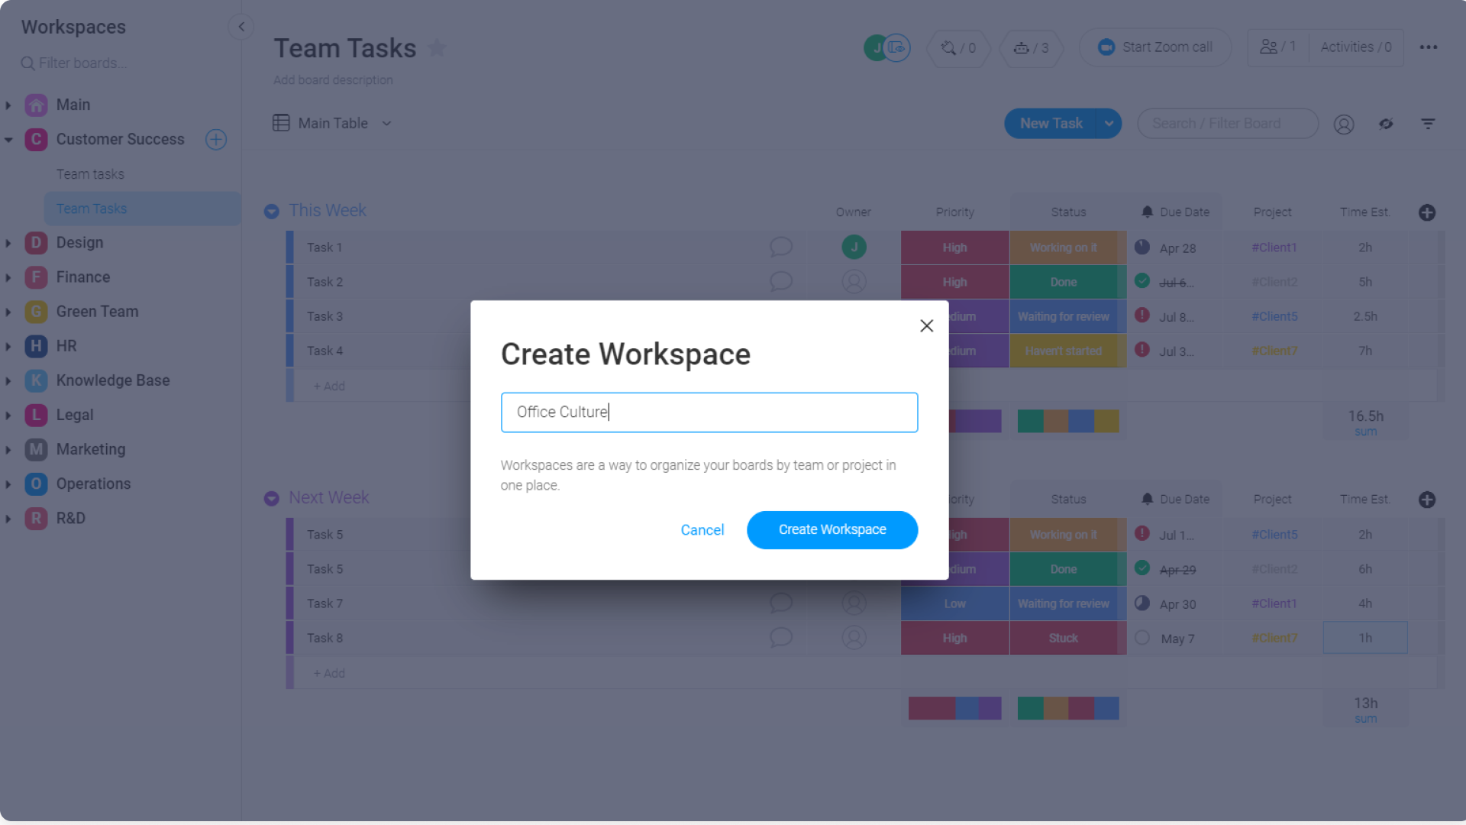Open the R&D workspace icon
Image resolution: width=1466 pixels, height=825 pixels.
pyautogui.click(x=36, y=519)
